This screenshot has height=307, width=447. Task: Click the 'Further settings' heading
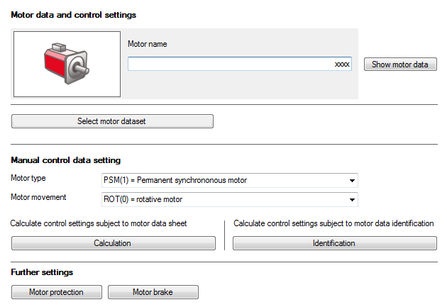[x=42, y=272]
